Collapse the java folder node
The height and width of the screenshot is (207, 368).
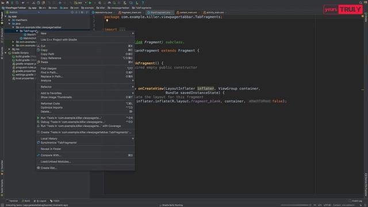tap(9, 24)
